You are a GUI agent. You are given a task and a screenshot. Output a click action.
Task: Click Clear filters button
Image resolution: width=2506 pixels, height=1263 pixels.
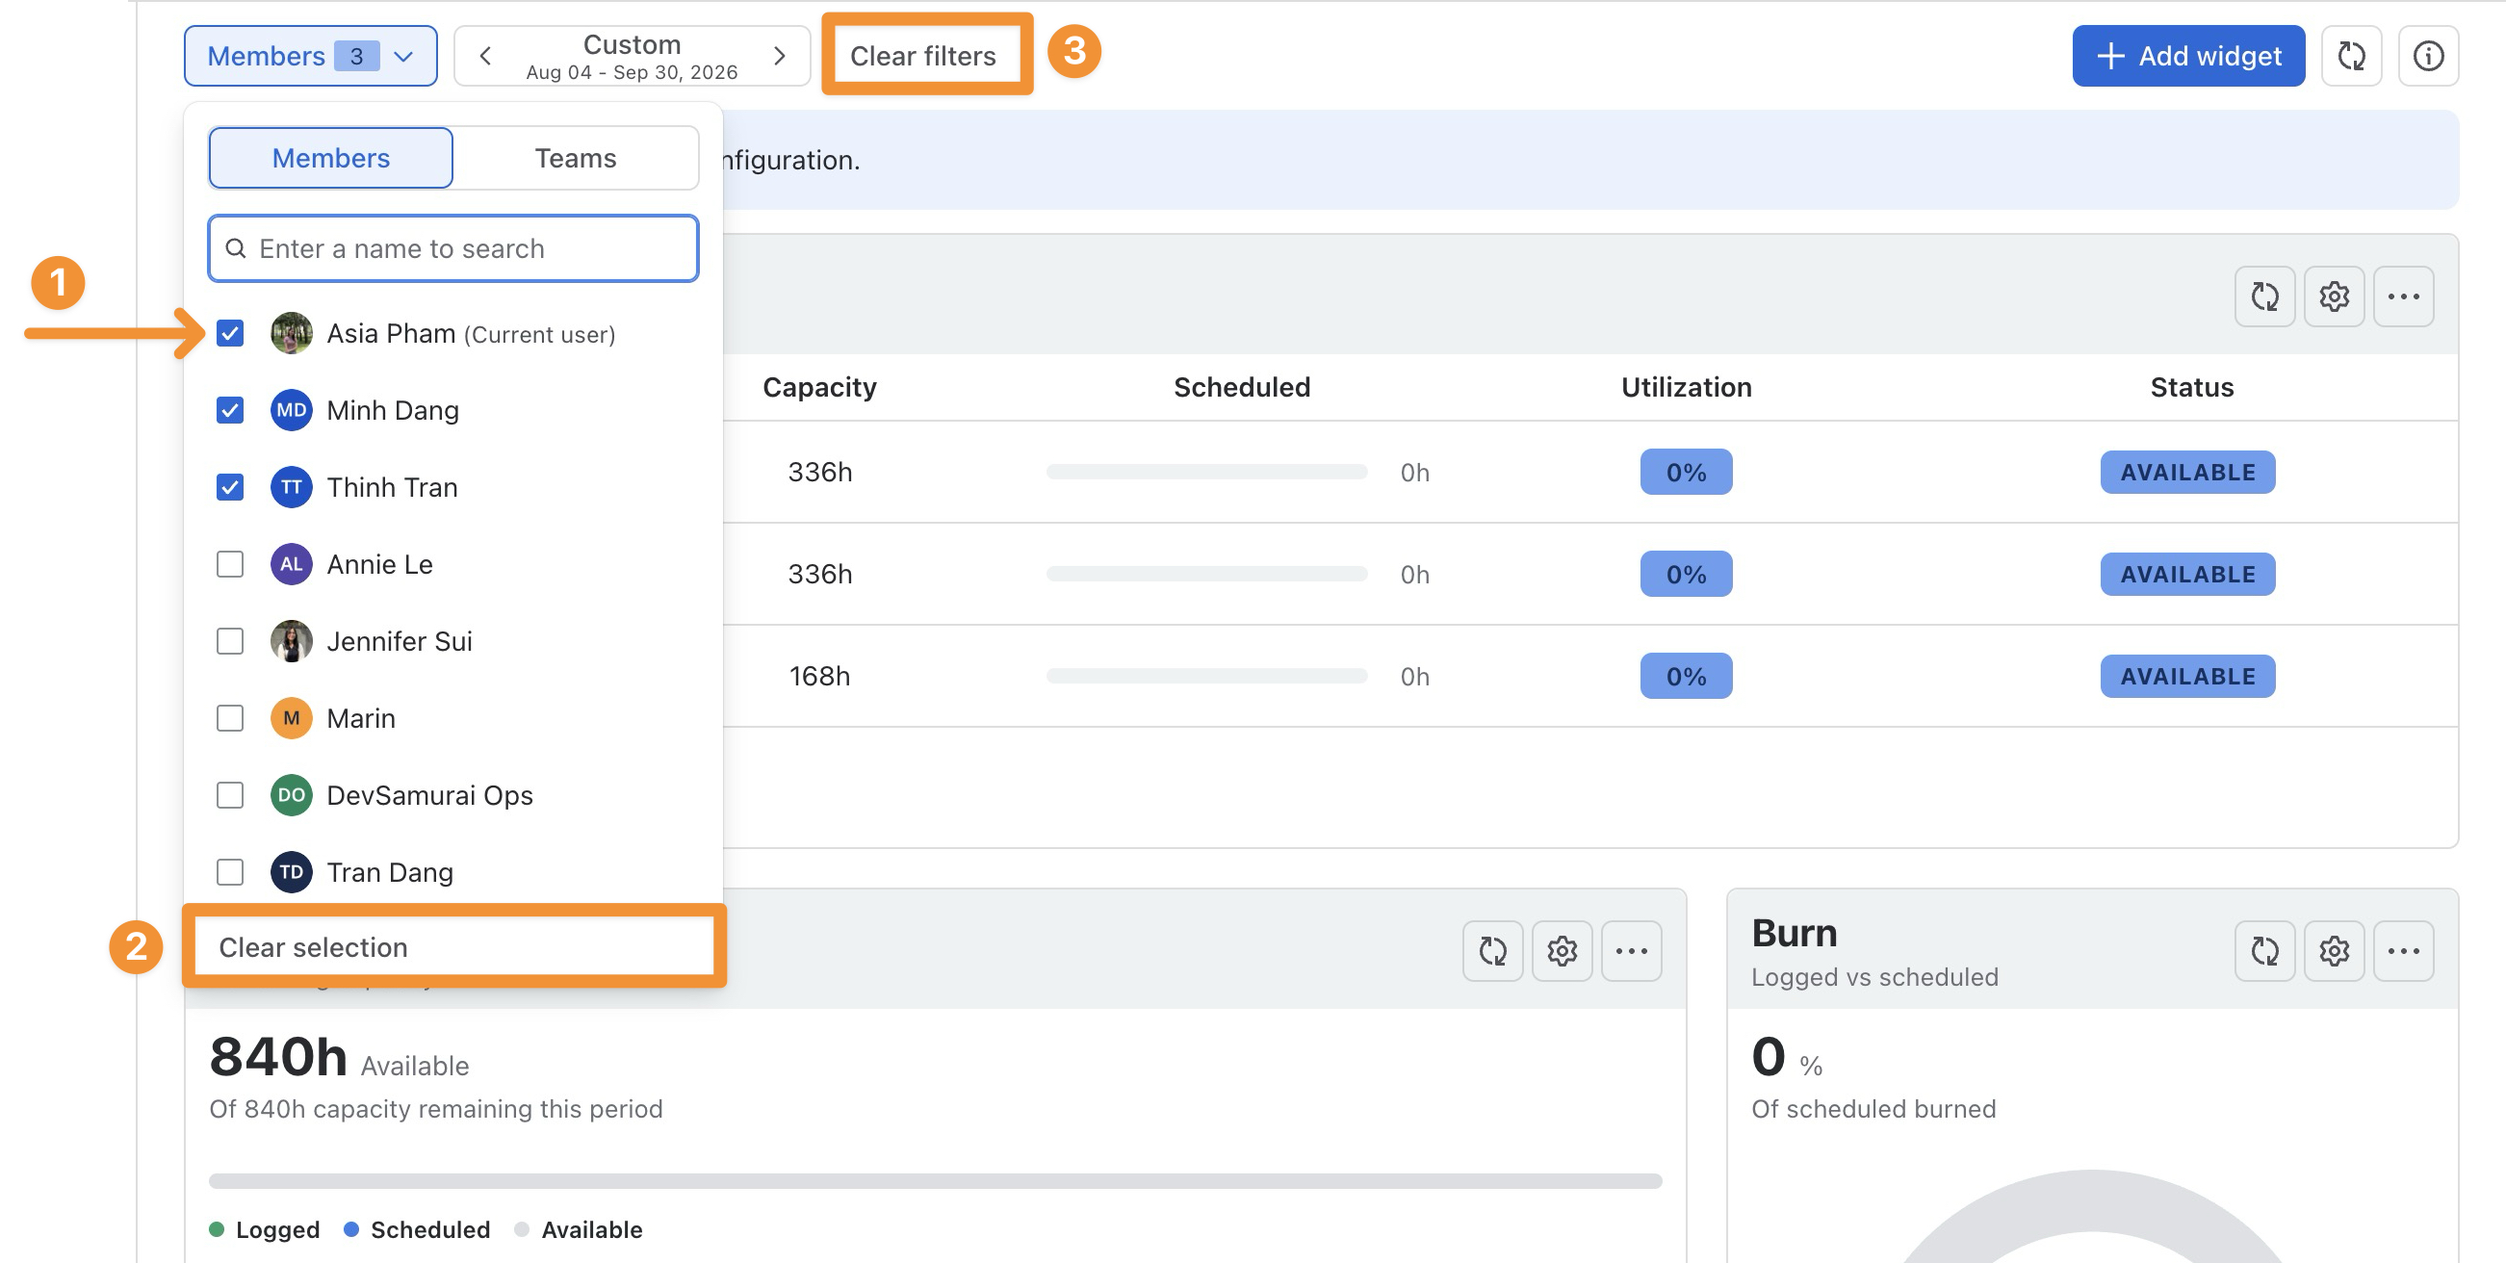922,57
